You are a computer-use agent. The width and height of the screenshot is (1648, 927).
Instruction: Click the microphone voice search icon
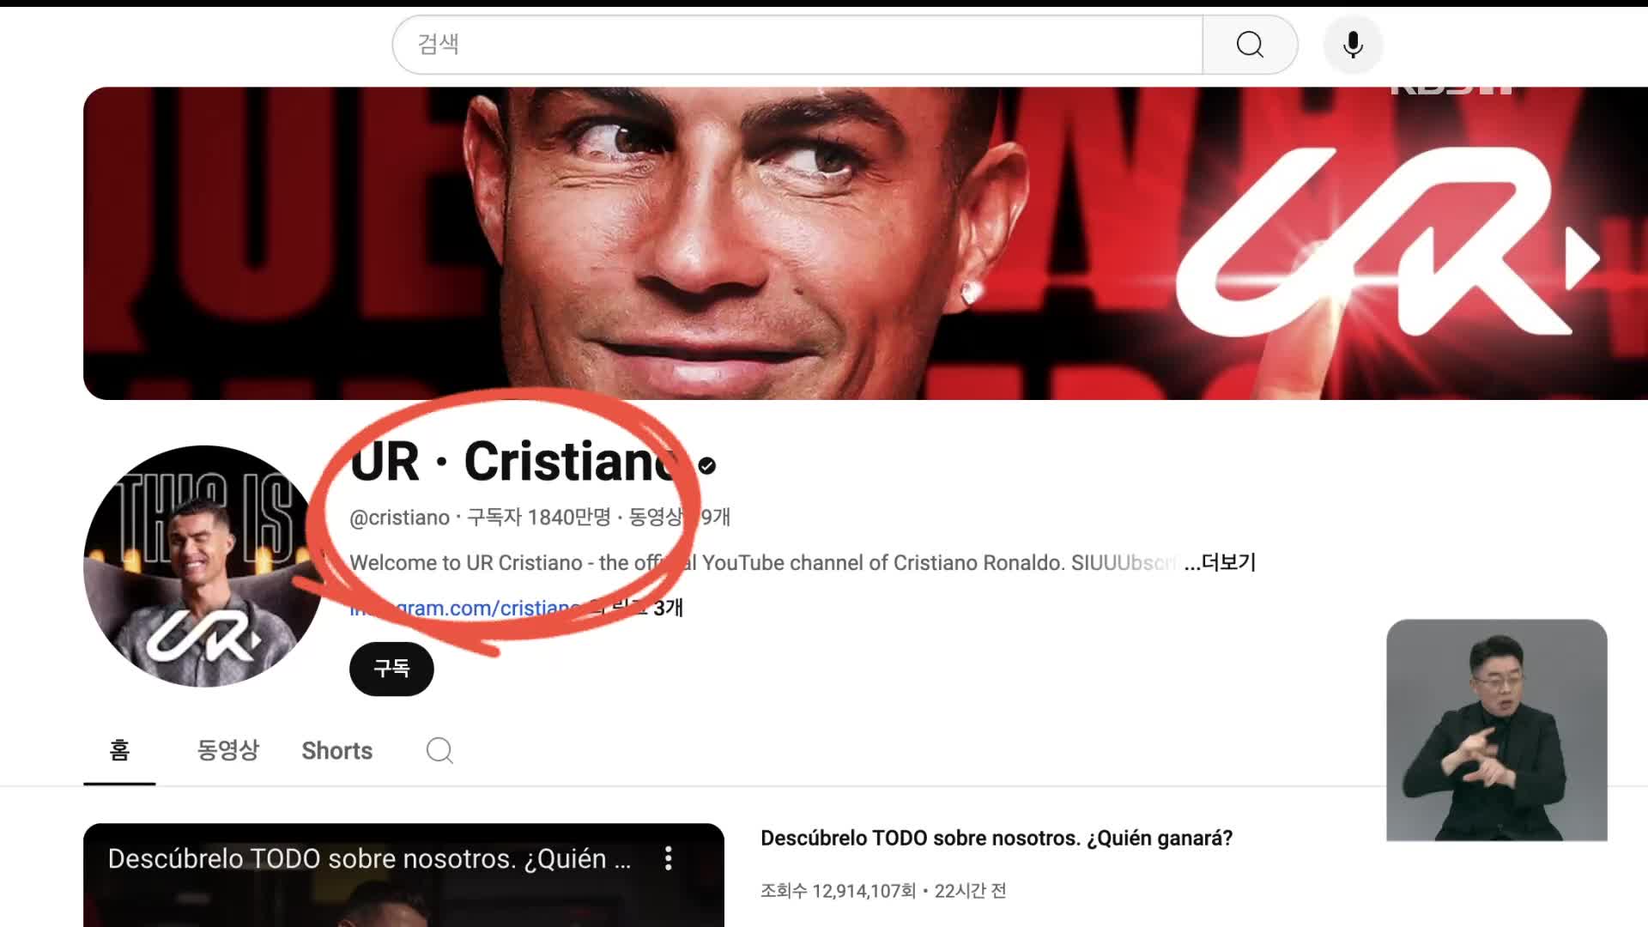coord(1353,44)
